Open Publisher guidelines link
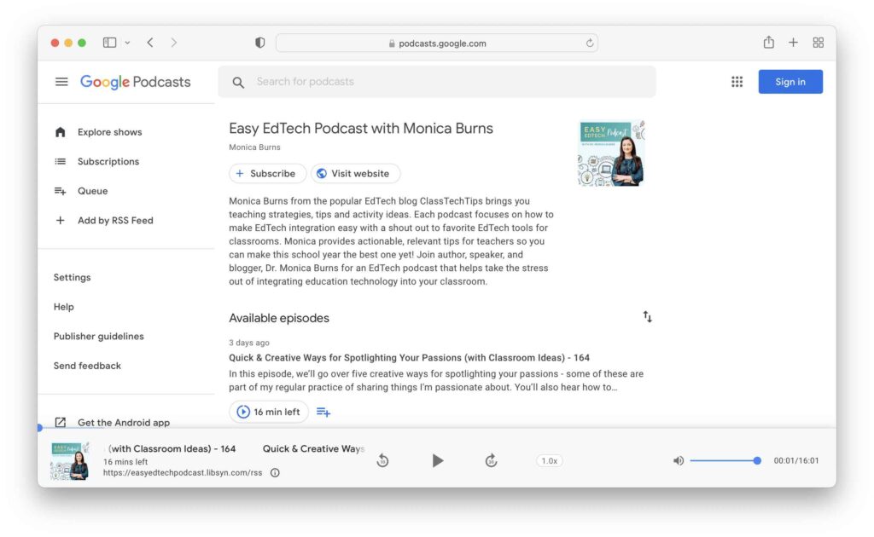Image resolution: width=874 pixels, height=537 pixels. [99, 336]
